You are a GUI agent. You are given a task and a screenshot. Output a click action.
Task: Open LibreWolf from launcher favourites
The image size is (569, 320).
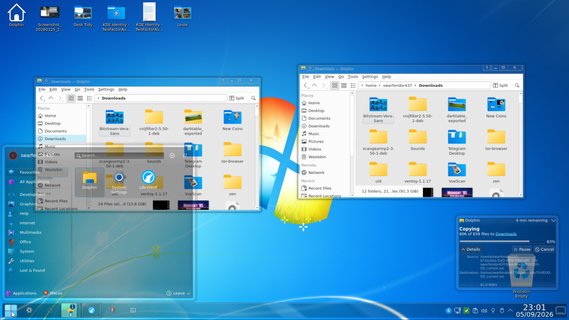(x=148, y=180)
